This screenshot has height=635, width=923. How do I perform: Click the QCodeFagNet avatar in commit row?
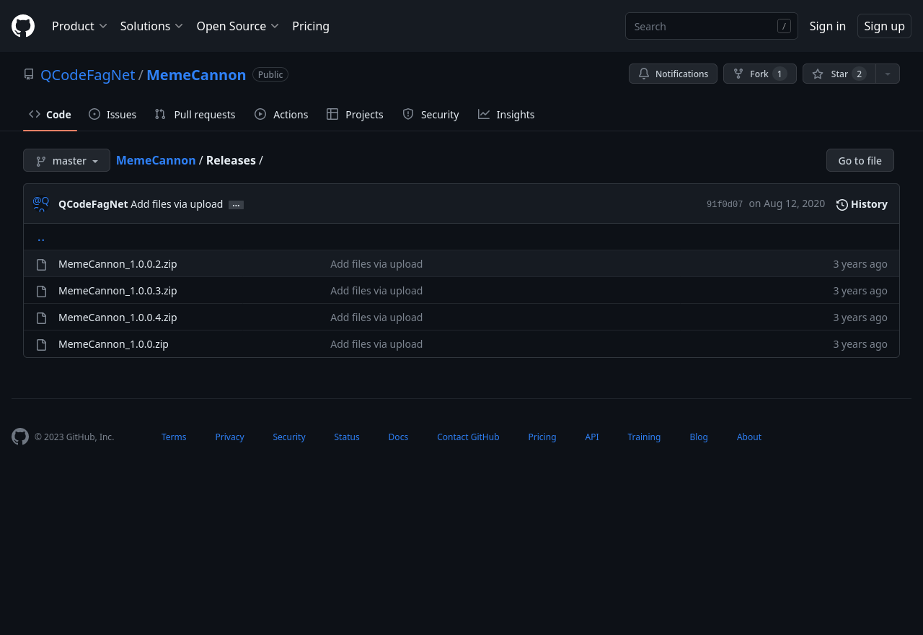click(41, 203)
